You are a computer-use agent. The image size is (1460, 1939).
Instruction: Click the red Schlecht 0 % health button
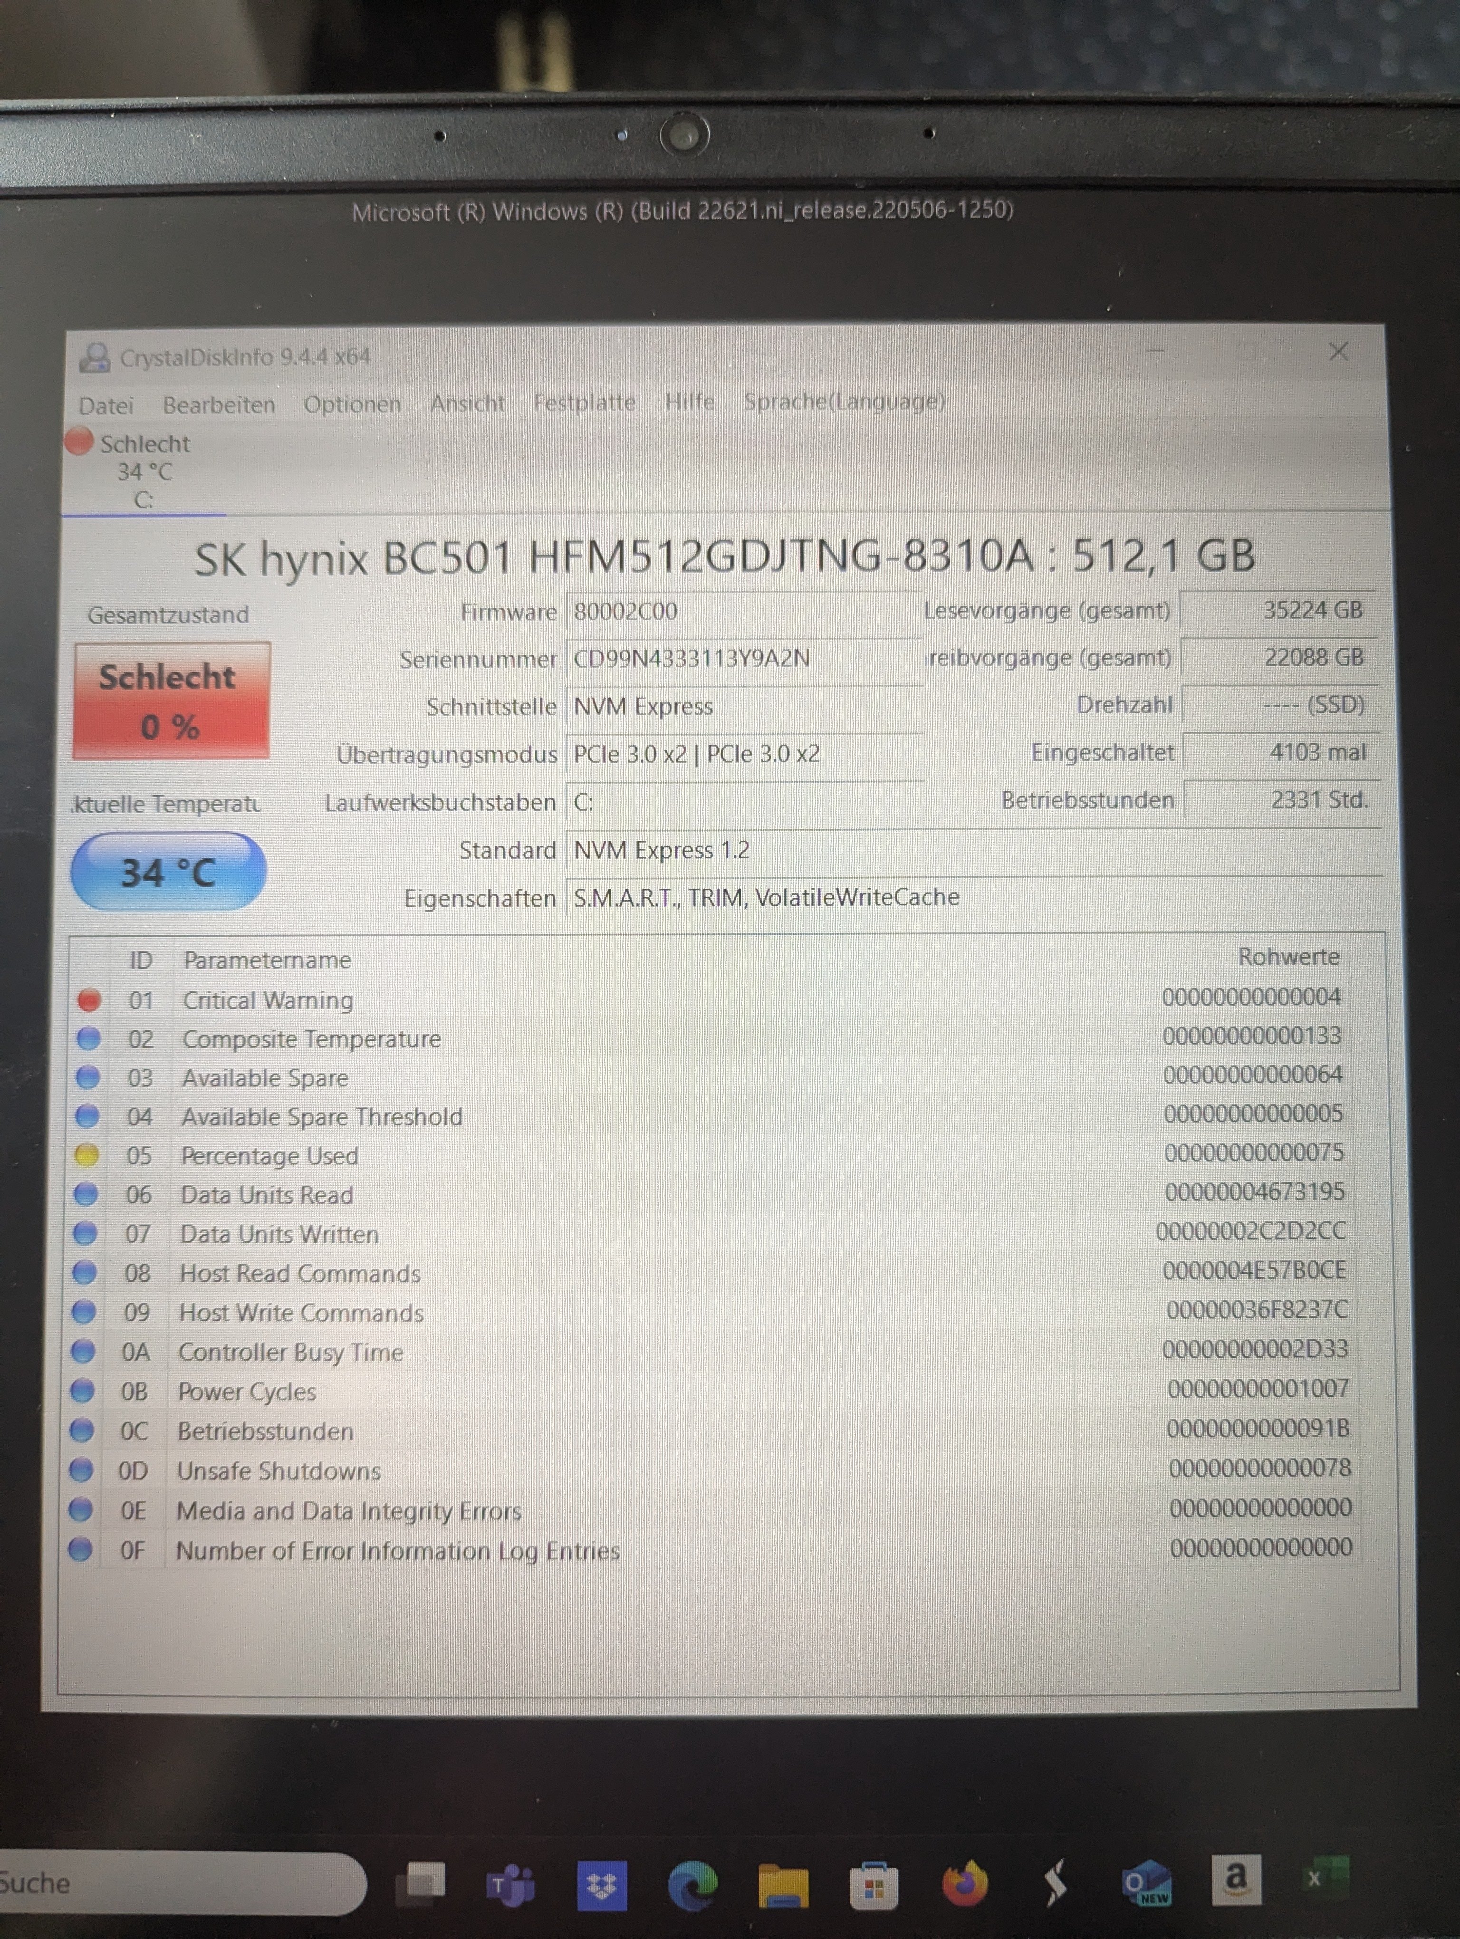pos(171,701)
